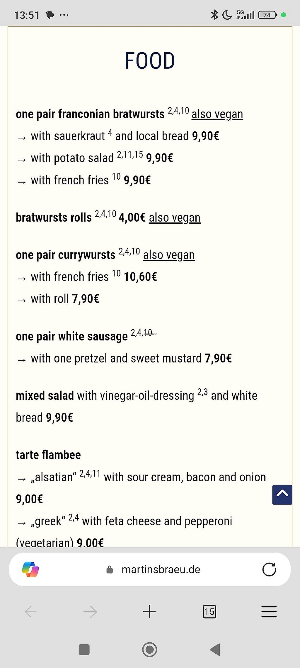Tap the site lock security icon
The width and height of the screenshot is (300, 668).
[110, 570]
